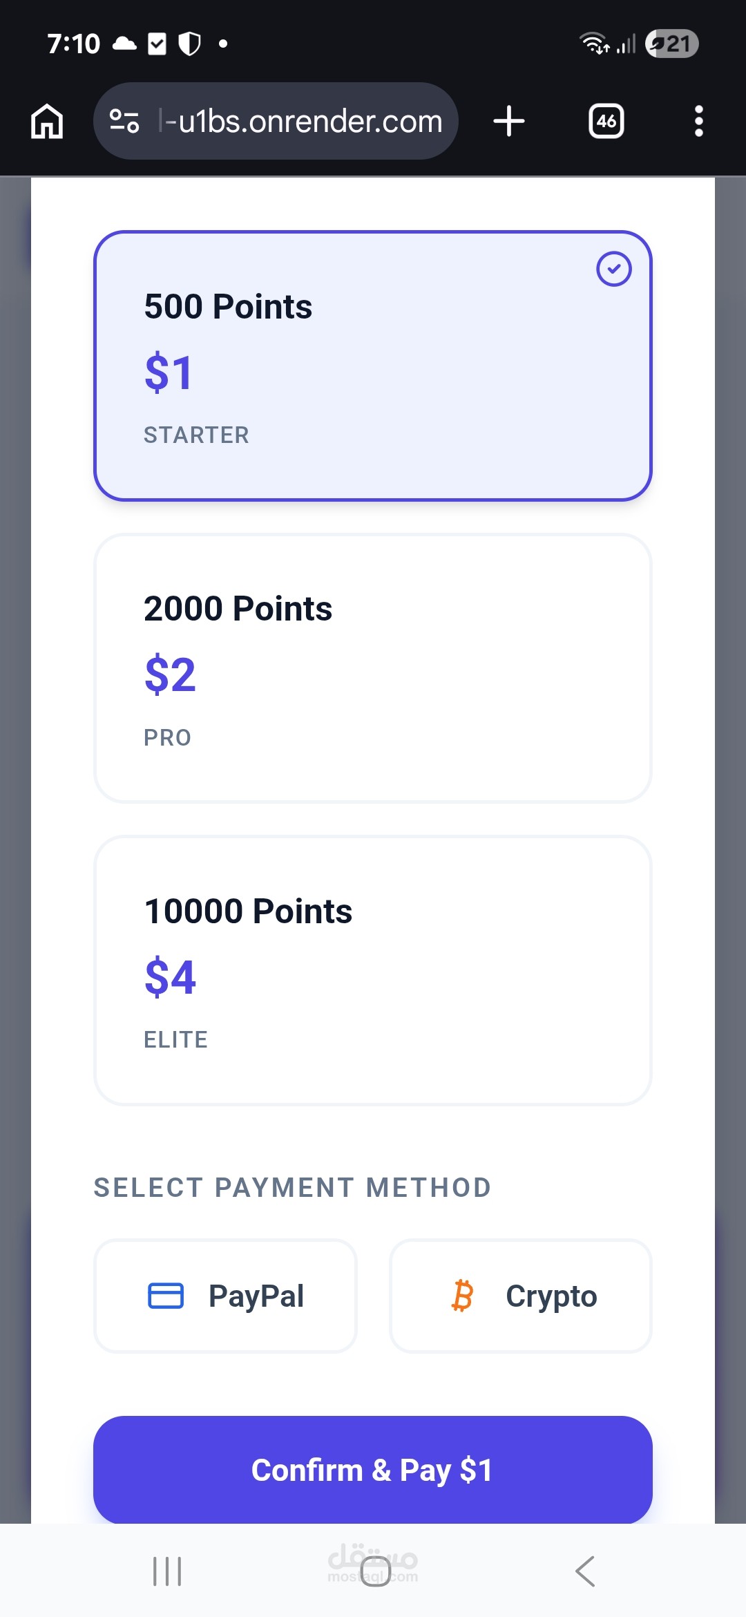The width and height of the screenshot is (746, 1617).
Task: Tap the checkmark on the Starter card
Action: coord(613,269)
